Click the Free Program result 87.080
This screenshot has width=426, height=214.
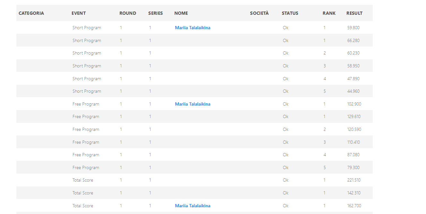353,155
